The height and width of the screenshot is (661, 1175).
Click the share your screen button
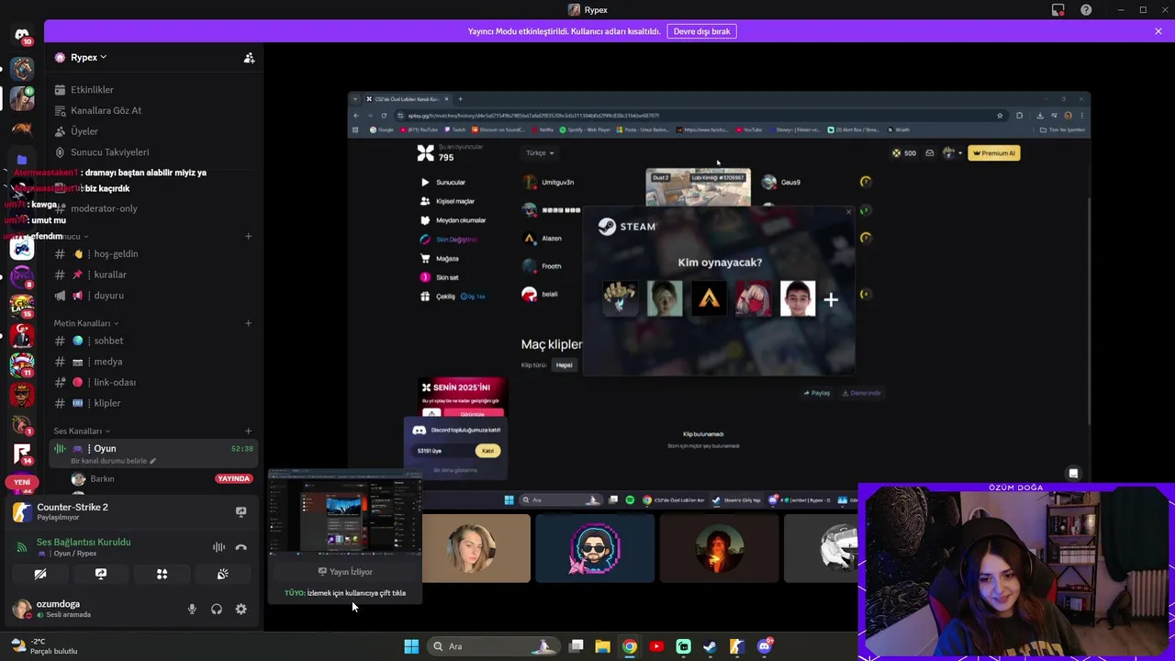click(101, 574)
